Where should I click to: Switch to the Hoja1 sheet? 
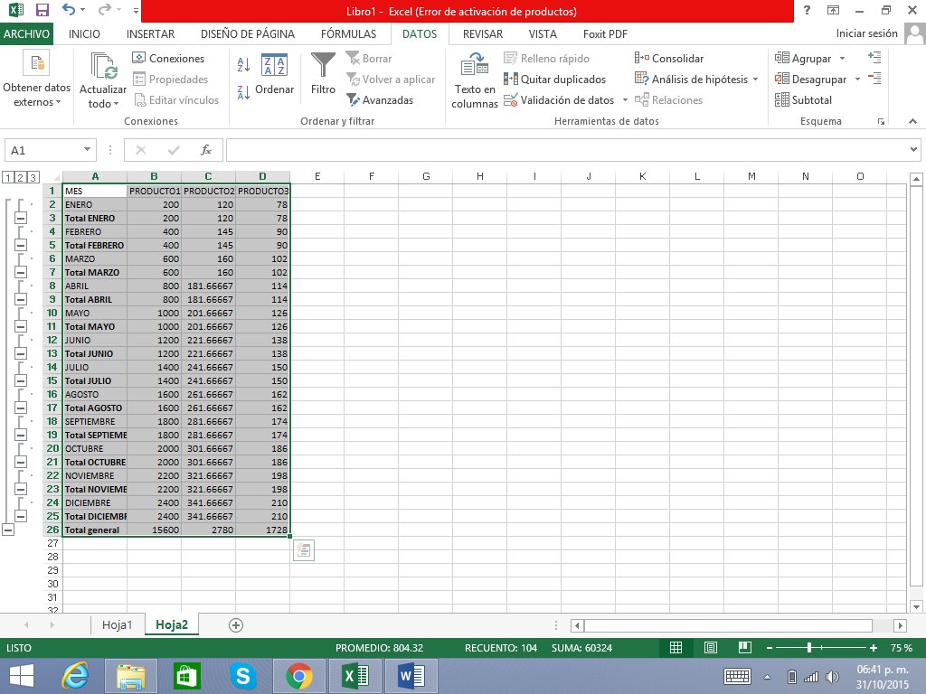(118, 624)
